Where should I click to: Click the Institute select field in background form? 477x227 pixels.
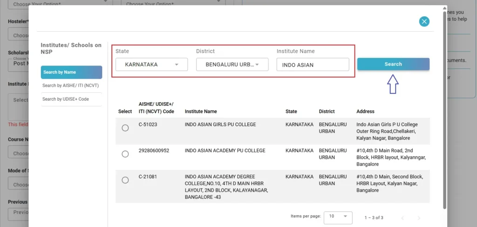pos(18,107)
